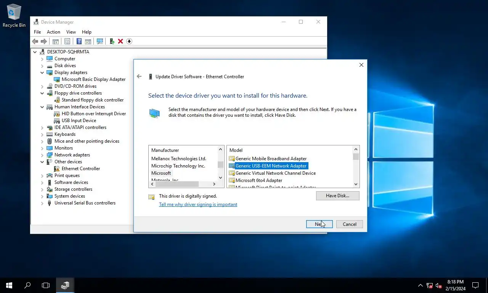This screenshot has width=488, height=293.
Task: Click the Have Disk... button
Action: 338,196
